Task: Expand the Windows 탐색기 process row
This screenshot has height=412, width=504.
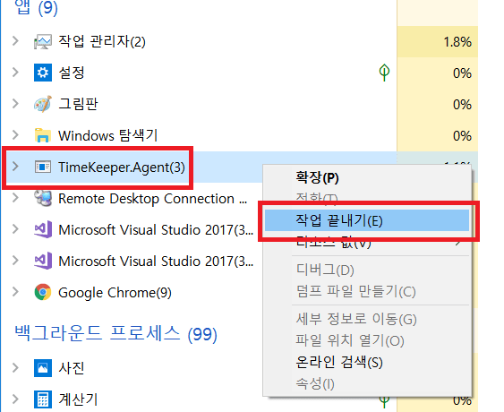Action: coord(15,134)
